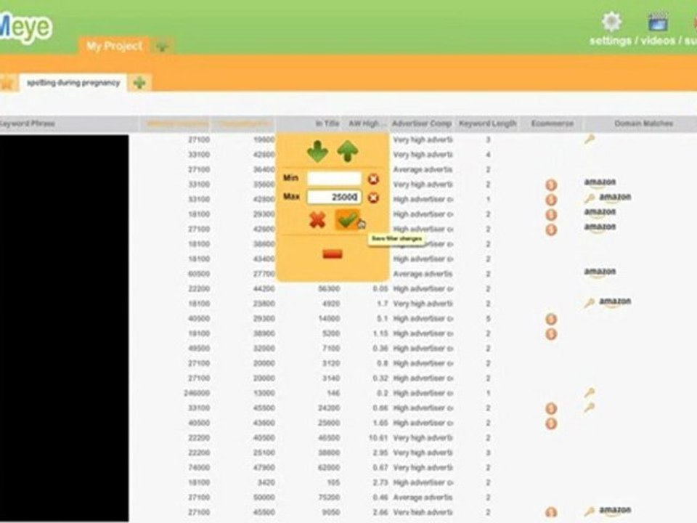Click the ecommerce coin in the 27100 / 42600 row
The width and height of the screenshot is (697, 523).
551,230
